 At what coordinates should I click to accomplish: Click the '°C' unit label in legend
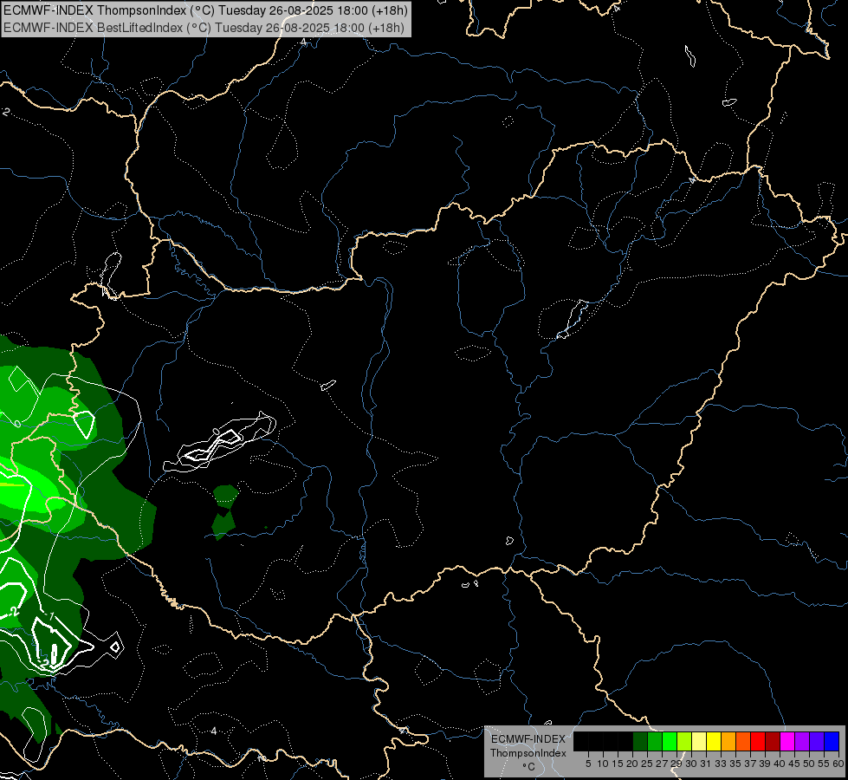tap(528, 767)
